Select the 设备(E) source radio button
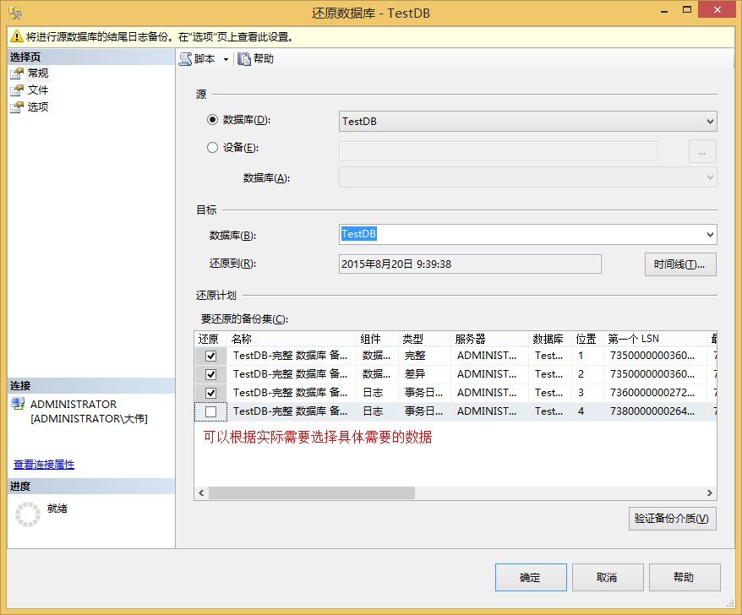 212,148
